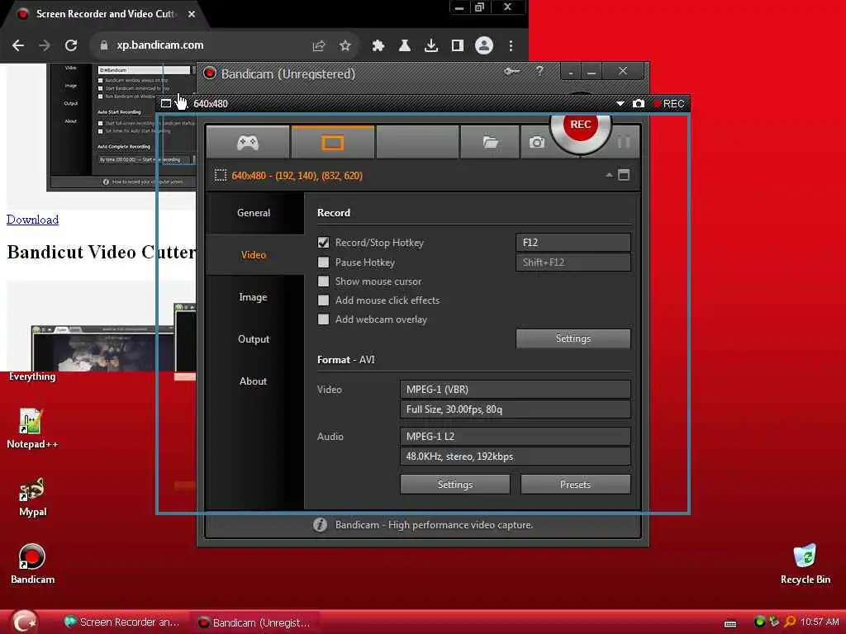Image resolution: width=846 pixels, height=634 pixels.
Task: Uncheck the Record/Stop Hotkey checkbox
Action: coord(323,243)
